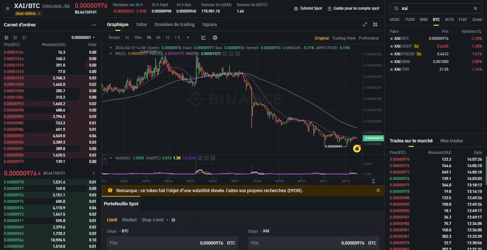Select the 4h time interval
The image size is (487, 250).
click(158, 38)
